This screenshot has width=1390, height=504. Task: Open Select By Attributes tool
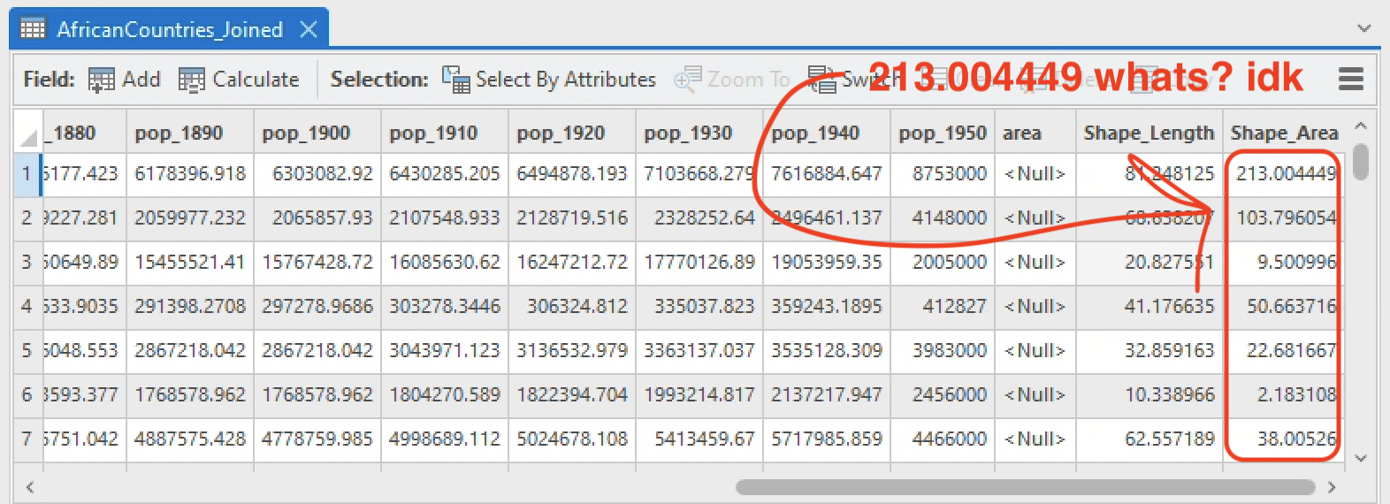point(549,80)
